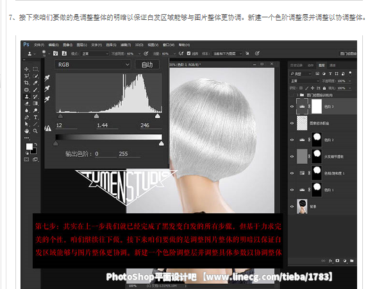Open the clone source panel icon

64,53
